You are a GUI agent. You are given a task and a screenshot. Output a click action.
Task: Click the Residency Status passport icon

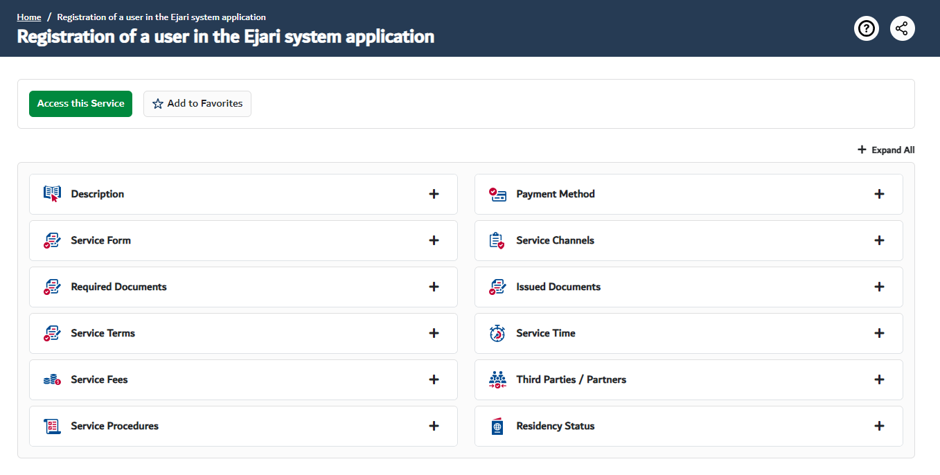click(497, 426)
